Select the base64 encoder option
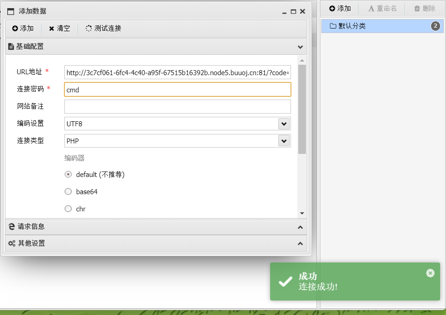This screenshot has height=315, width=446. [68, 191]
